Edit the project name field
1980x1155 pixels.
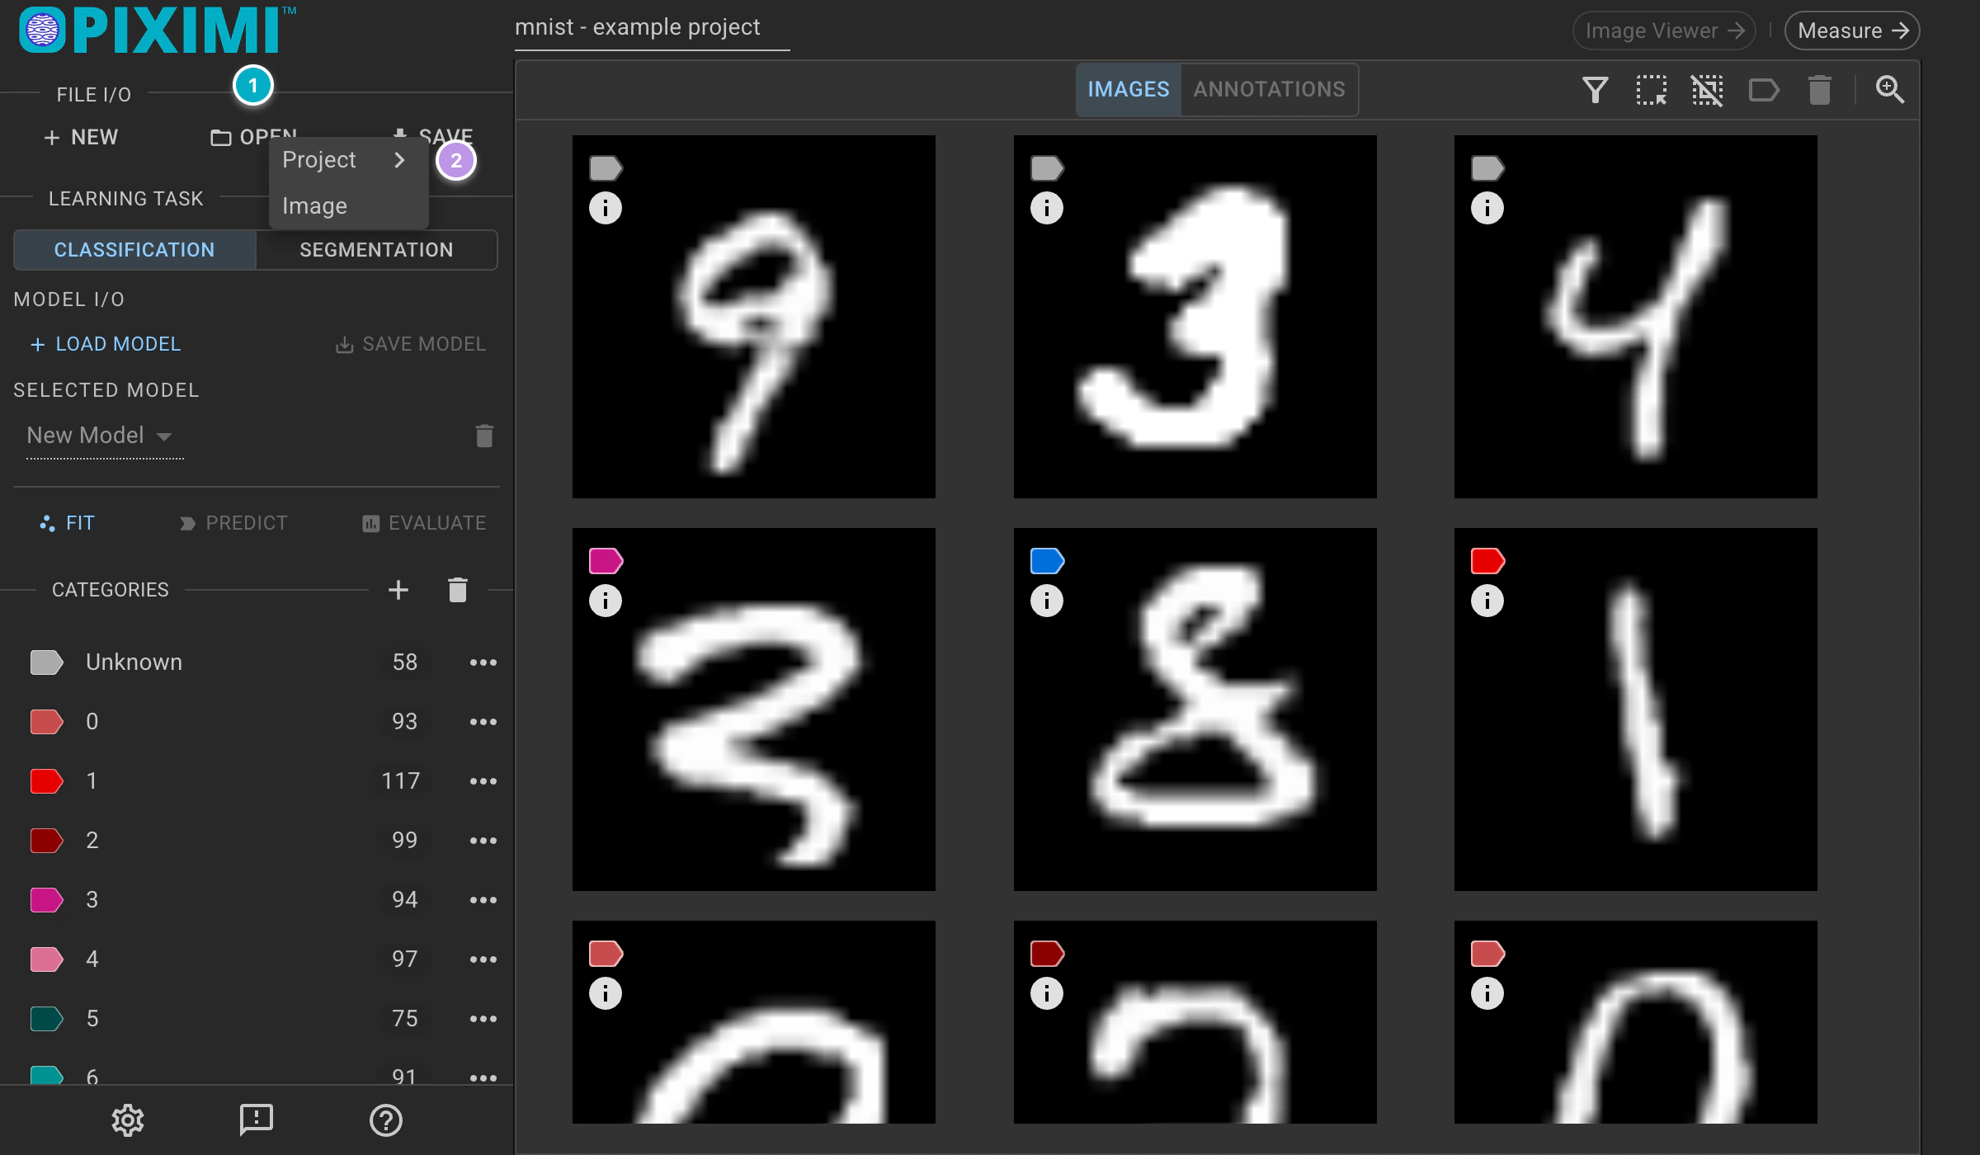[x=652, y=29]
